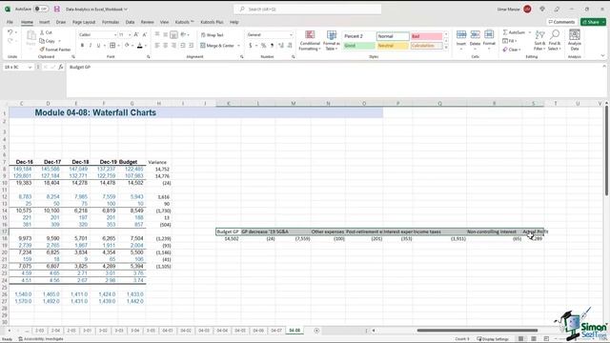Click Increase Font Size icon
The width and height of the screenshot is (610, 343).
pos(136,34)
